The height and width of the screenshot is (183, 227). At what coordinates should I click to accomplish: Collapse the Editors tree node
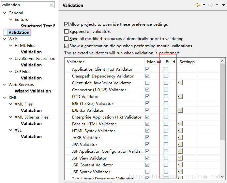click(x=10, y=19)
